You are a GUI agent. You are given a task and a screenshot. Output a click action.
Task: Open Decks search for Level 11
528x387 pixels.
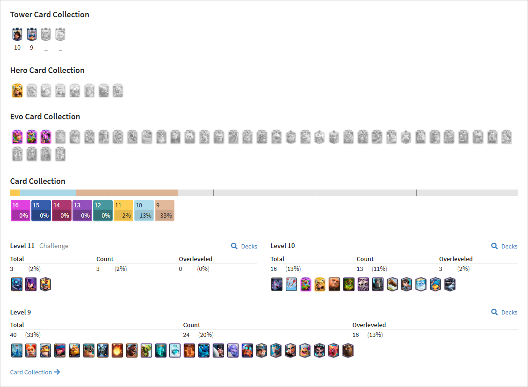click(244, 246)
